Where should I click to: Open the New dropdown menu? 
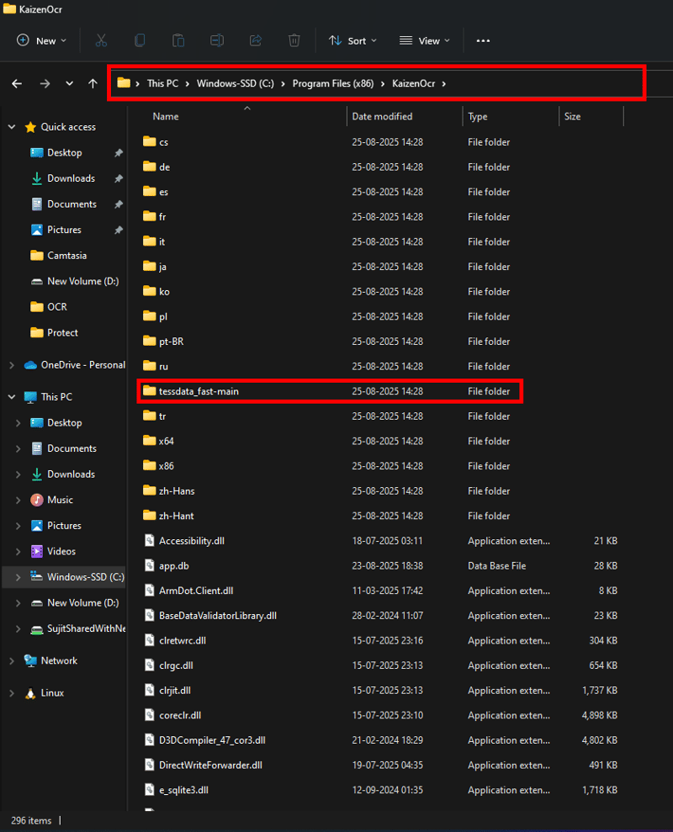[x=40, y=40]
